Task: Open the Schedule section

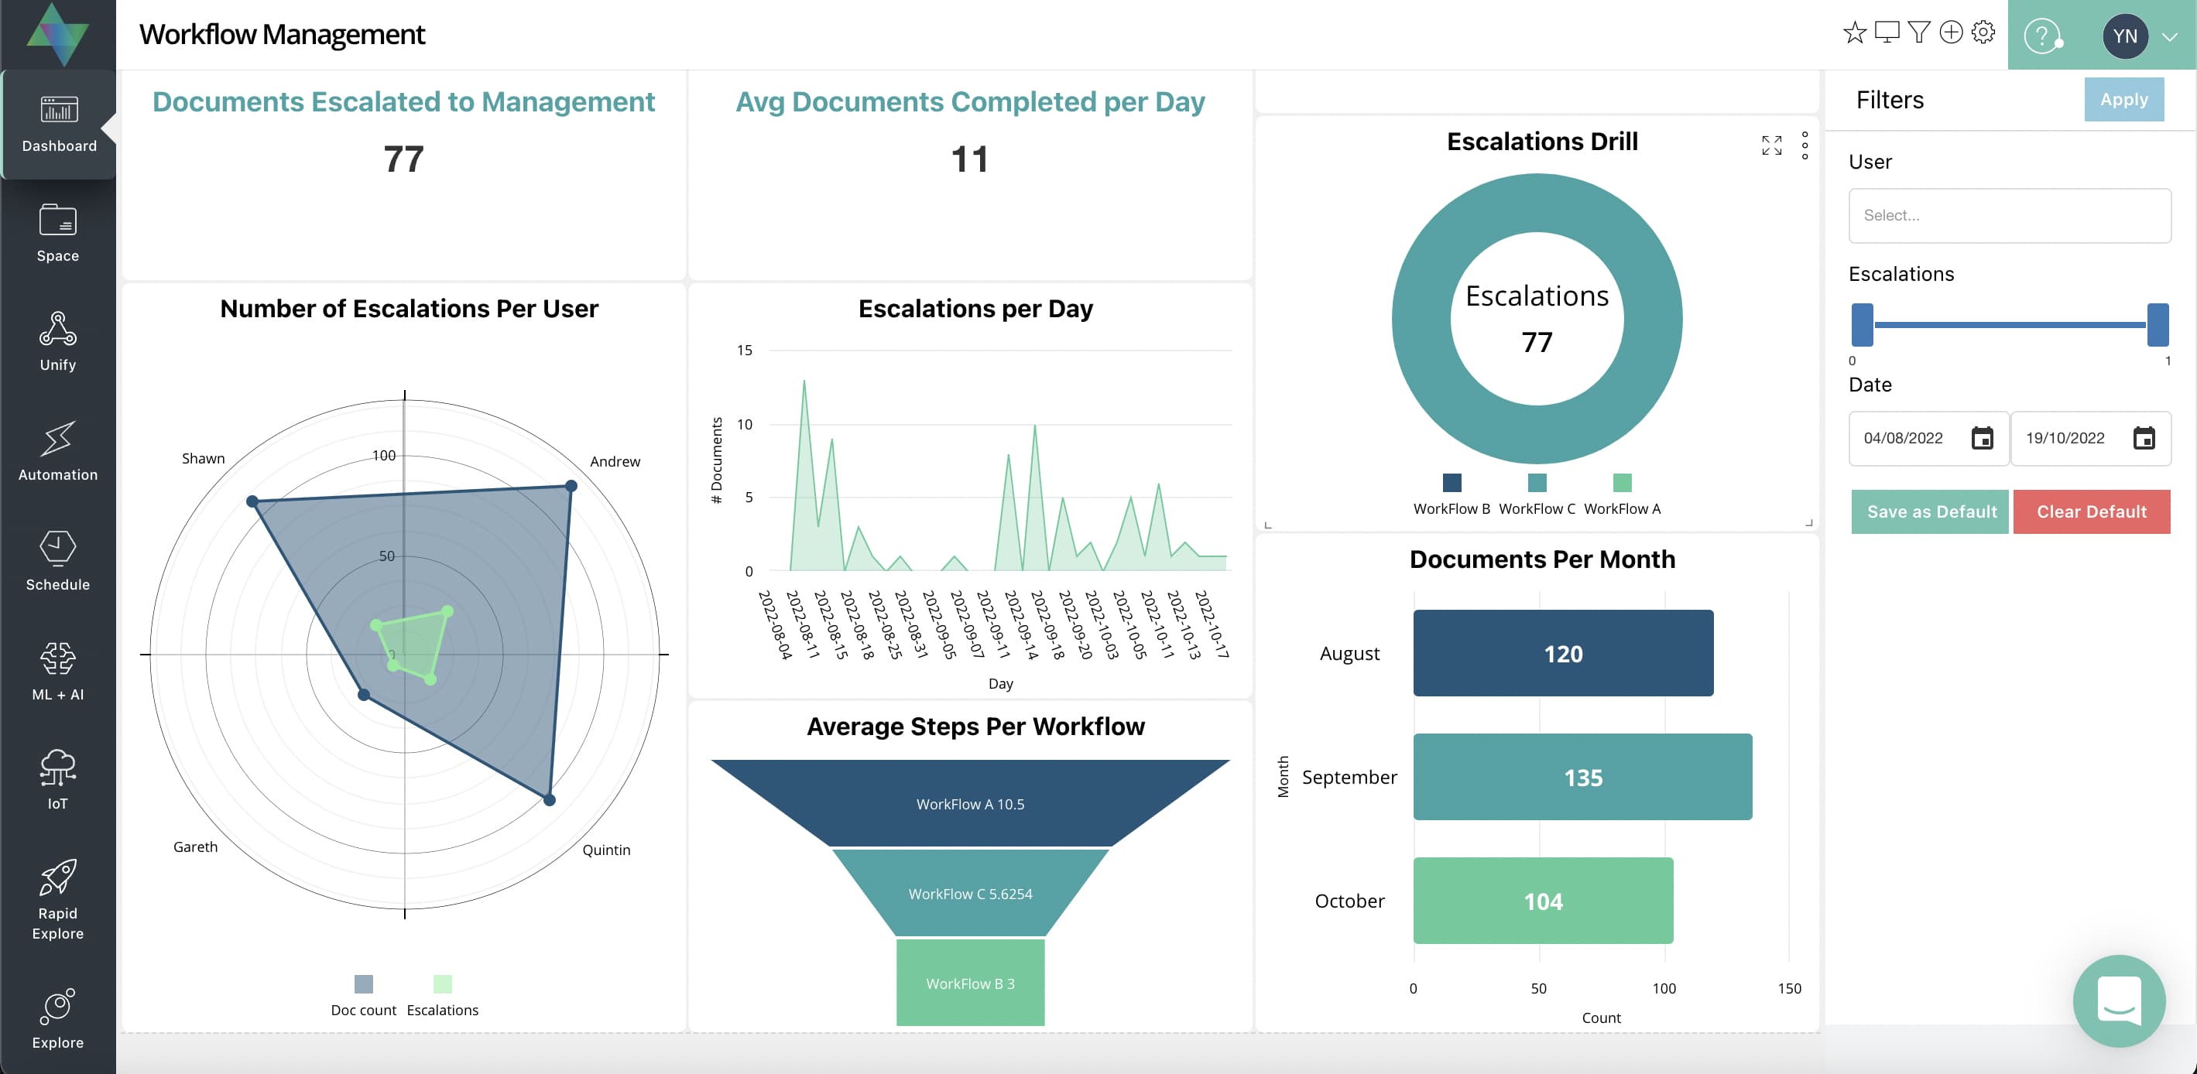Action: (x=57, y=559)
